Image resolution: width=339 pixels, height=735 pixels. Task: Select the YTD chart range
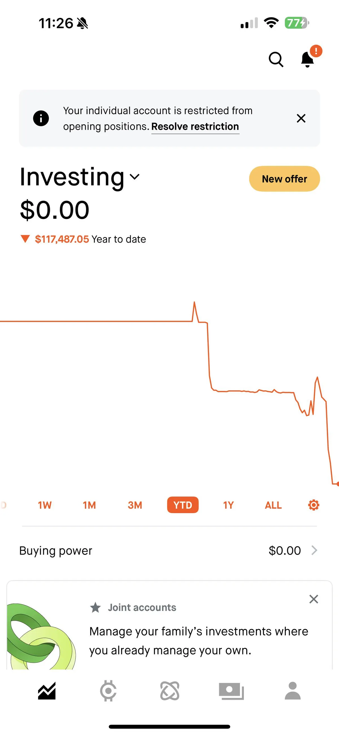coord(182,505)
